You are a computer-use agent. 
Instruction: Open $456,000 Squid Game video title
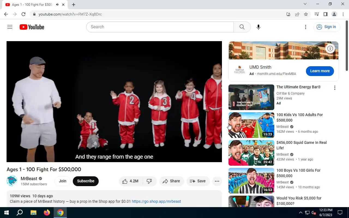pyautogui.click(x=302, y=145)
